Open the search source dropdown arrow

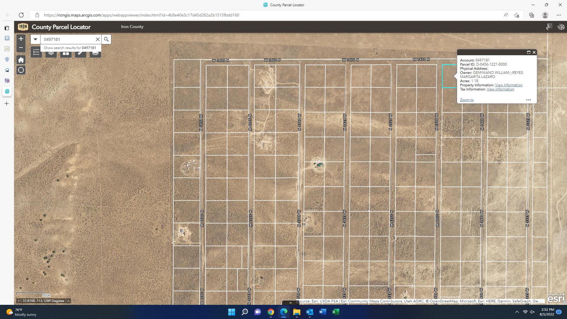click(35, 39)
